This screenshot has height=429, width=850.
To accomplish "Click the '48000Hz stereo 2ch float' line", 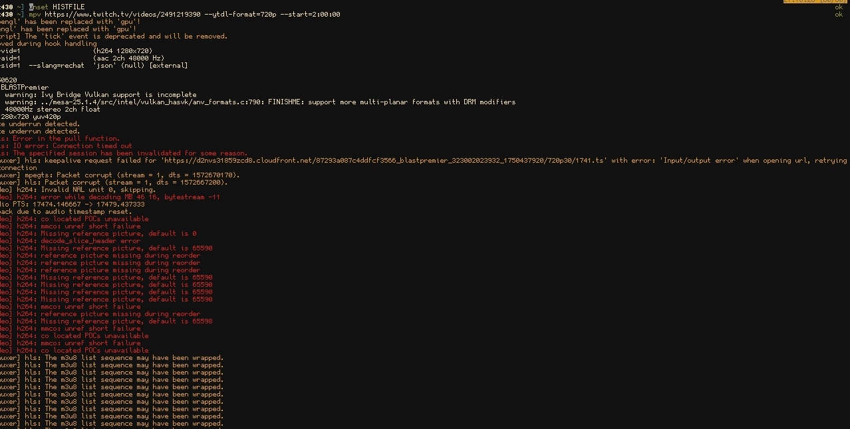I will 53,110.
